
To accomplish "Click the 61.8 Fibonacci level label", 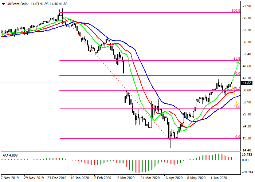I will (236, 58).
